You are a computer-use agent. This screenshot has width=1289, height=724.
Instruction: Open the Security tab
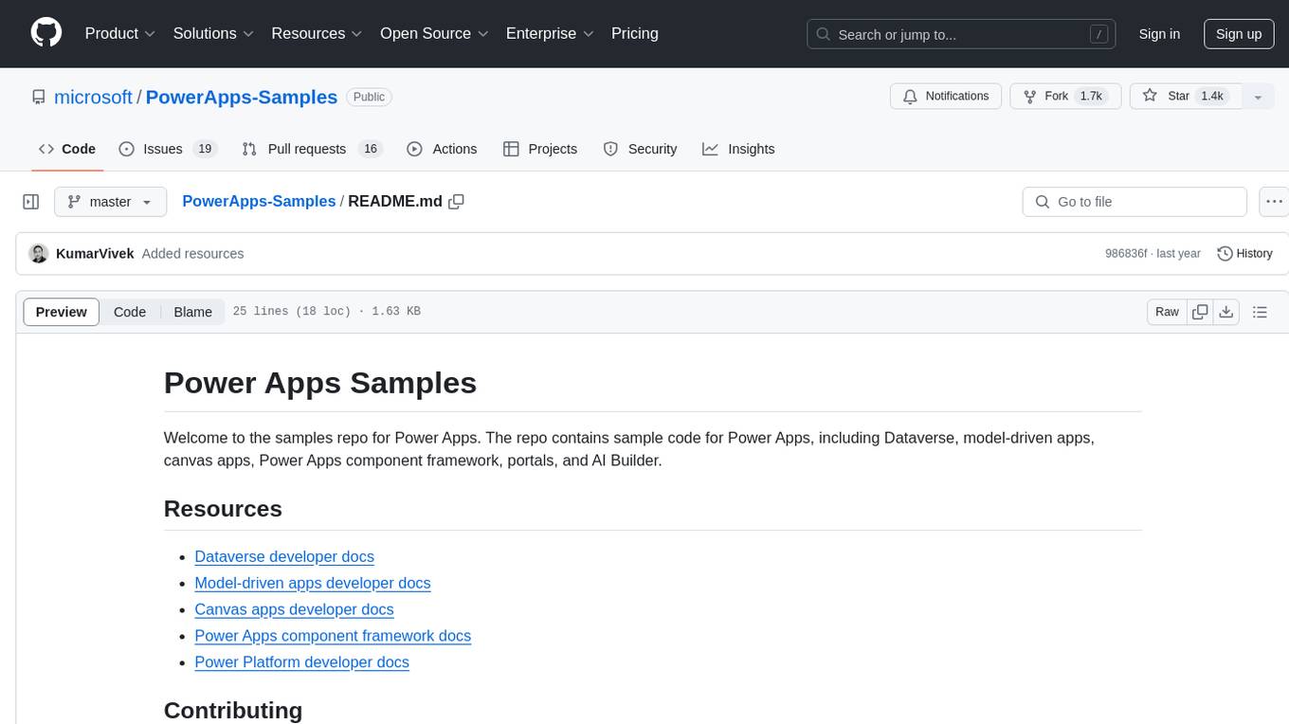[641, 149]
